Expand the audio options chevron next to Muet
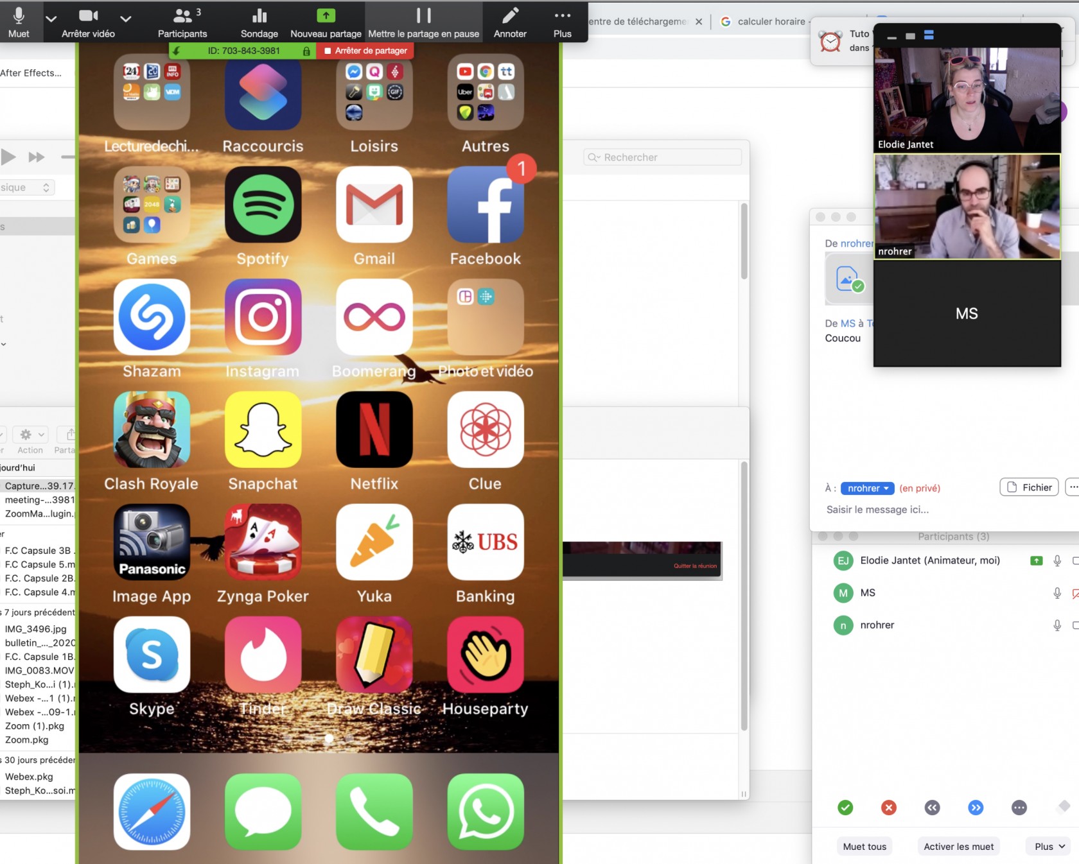 point(51,19)
